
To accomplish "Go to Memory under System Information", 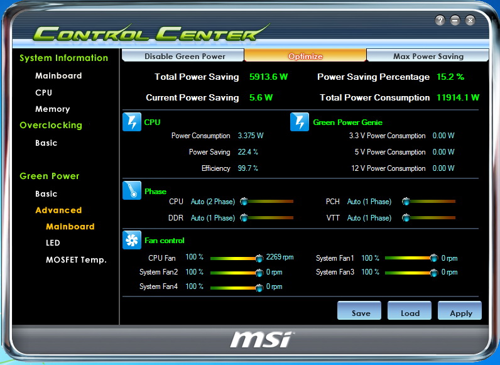I will click(x=52, y=109).
